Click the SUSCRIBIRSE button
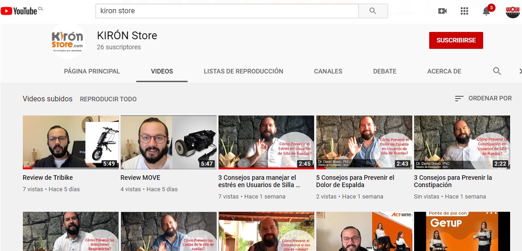The height and width of the screenshot is (251, 522). (456, 41)
